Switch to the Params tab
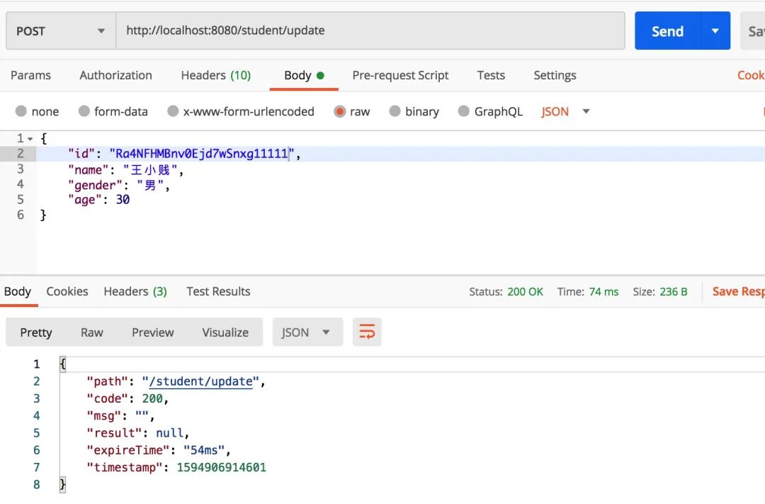765x504 pixels. point(30,75)
